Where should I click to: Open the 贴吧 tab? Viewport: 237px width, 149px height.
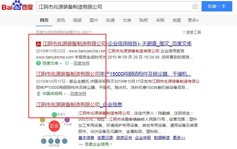pos(144,20)
